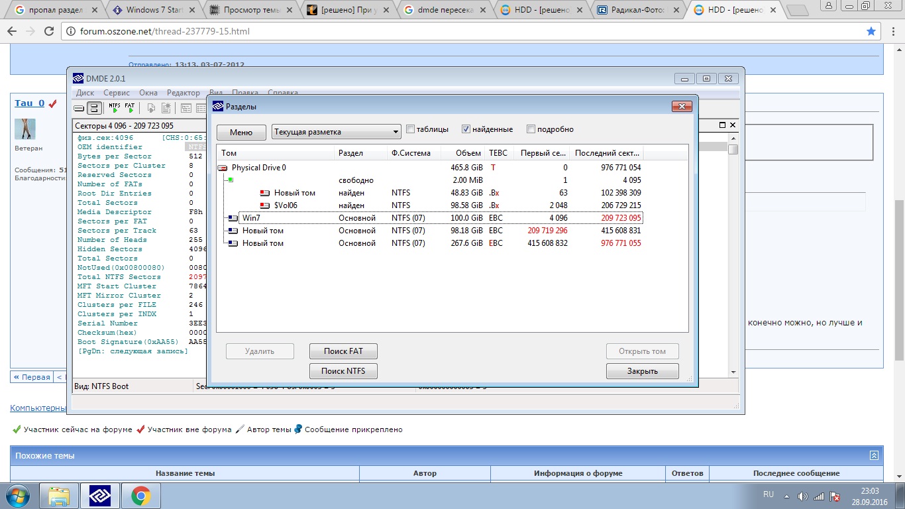Open DMDE from the Windows taskbar
The image size is (905, 509).
100,495
